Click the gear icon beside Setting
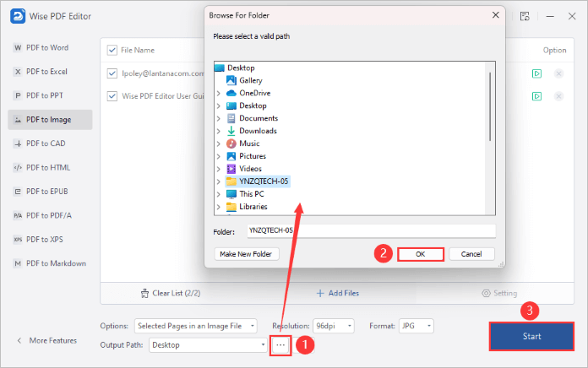The width and height of the screenshot is (588, 368). [x=486, y=293]
